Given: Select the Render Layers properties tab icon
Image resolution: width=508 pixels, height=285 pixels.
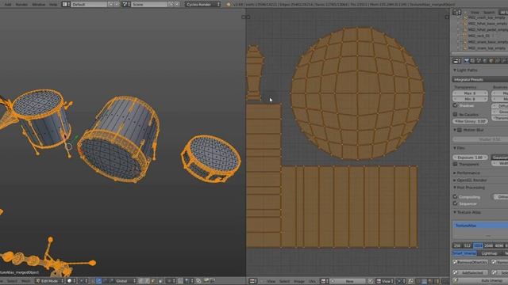Looking at the screenshot, I should tap(472, 60).
